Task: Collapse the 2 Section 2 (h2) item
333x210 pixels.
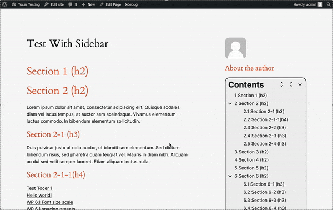Action: (x=230, y=103)
